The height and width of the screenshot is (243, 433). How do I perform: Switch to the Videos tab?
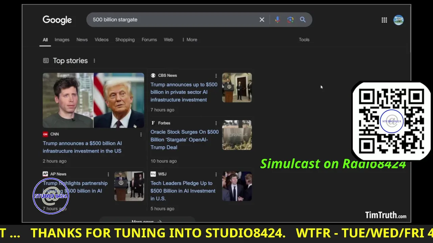click(101, 39)
